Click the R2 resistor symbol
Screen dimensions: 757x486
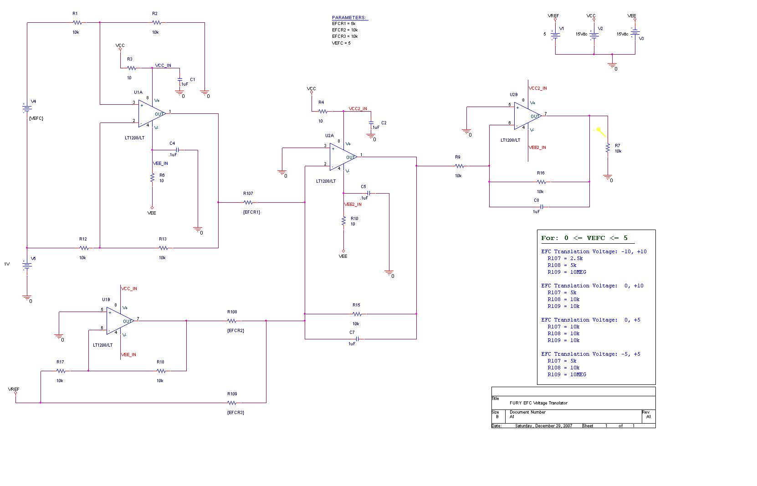157,22
